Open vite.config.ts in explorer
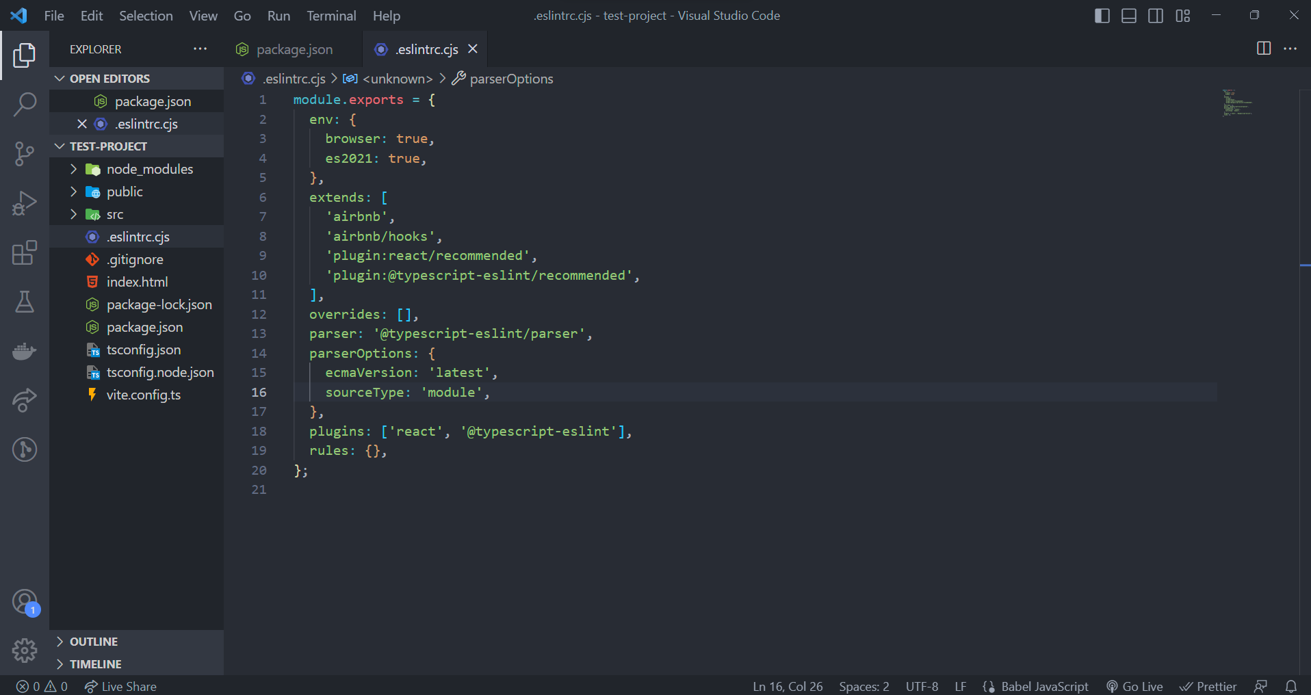1311x695 pixels. (x=137, y=395)
